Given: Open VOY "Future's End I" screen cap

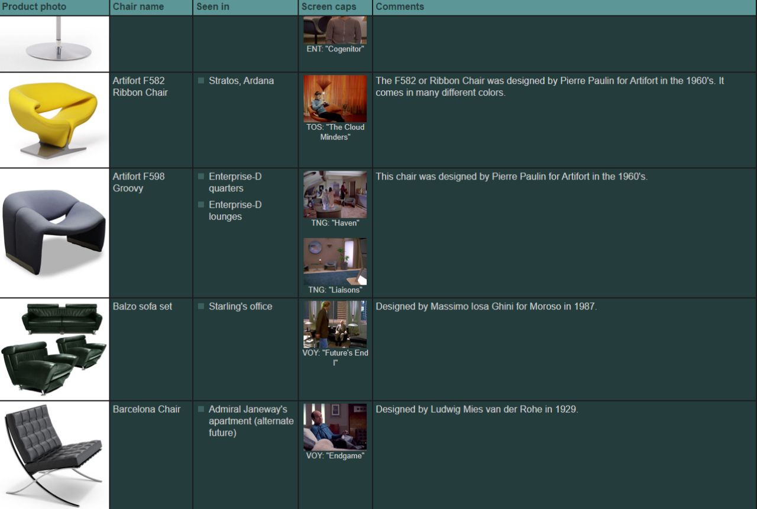Looking at the screenshot, I should pos(335,325).
